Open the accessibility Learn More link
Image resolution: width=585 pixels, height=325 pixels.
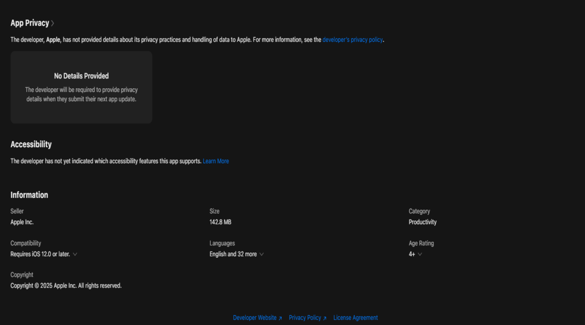[x=216, y=161]
